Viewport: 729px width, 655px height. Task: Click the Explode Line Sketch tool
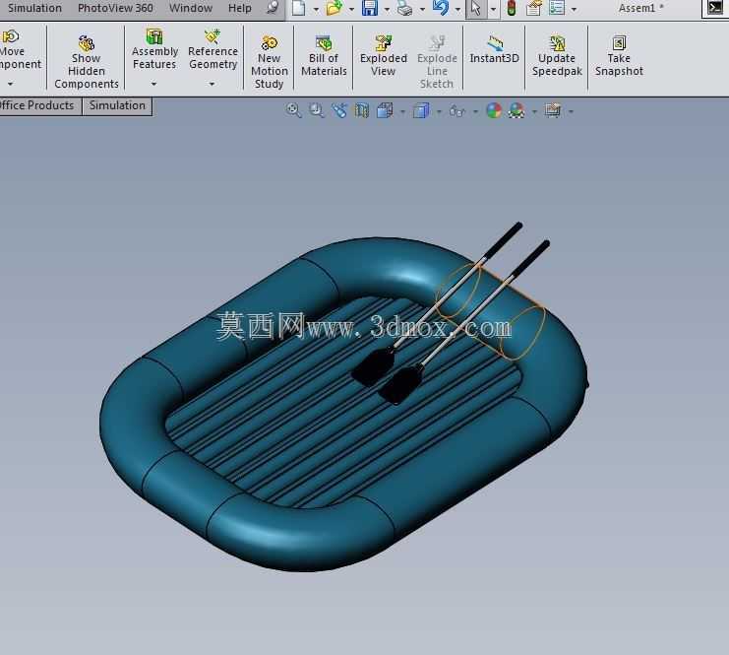pyautogui.click(x=437, y=62)
